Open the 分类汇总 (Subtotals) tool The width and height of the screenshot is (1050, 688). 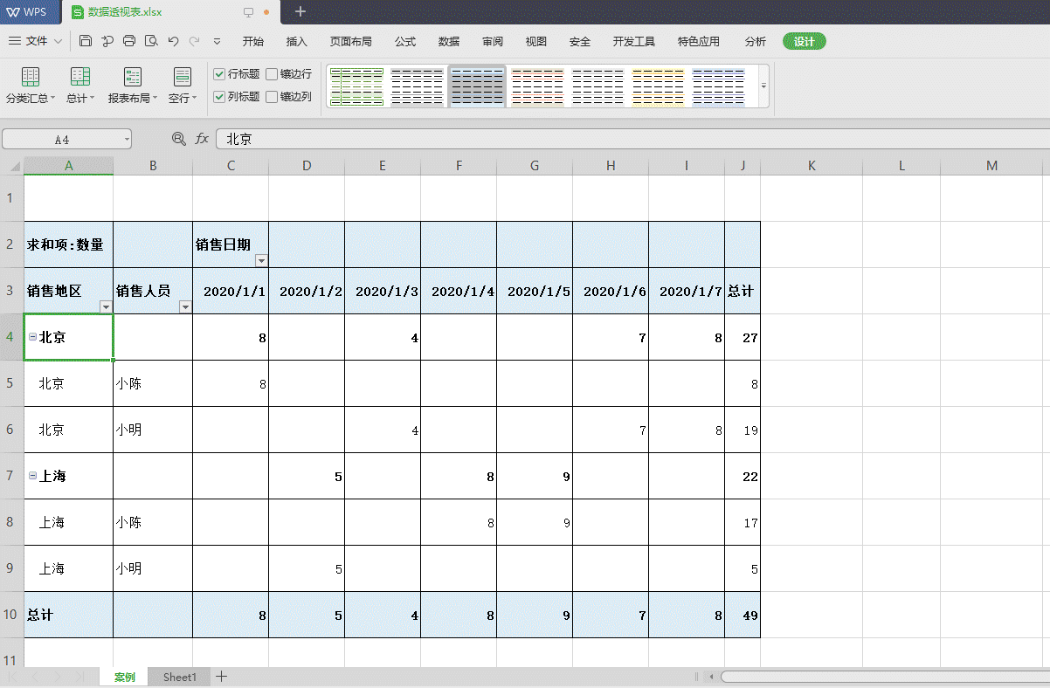click(x=29, y=83)
